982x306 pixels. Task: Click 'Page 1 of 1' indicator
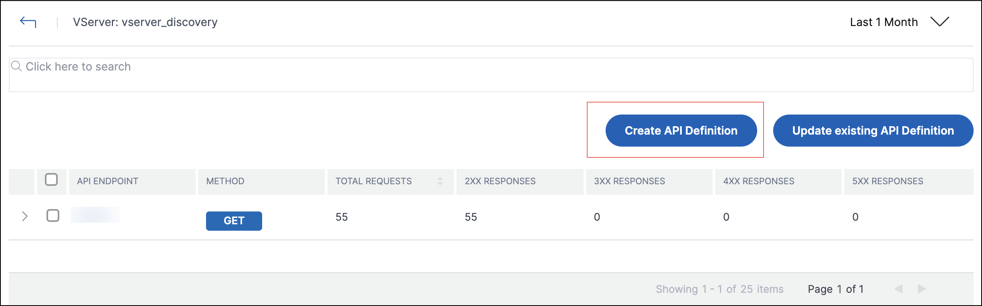click(x=836, y=289)
